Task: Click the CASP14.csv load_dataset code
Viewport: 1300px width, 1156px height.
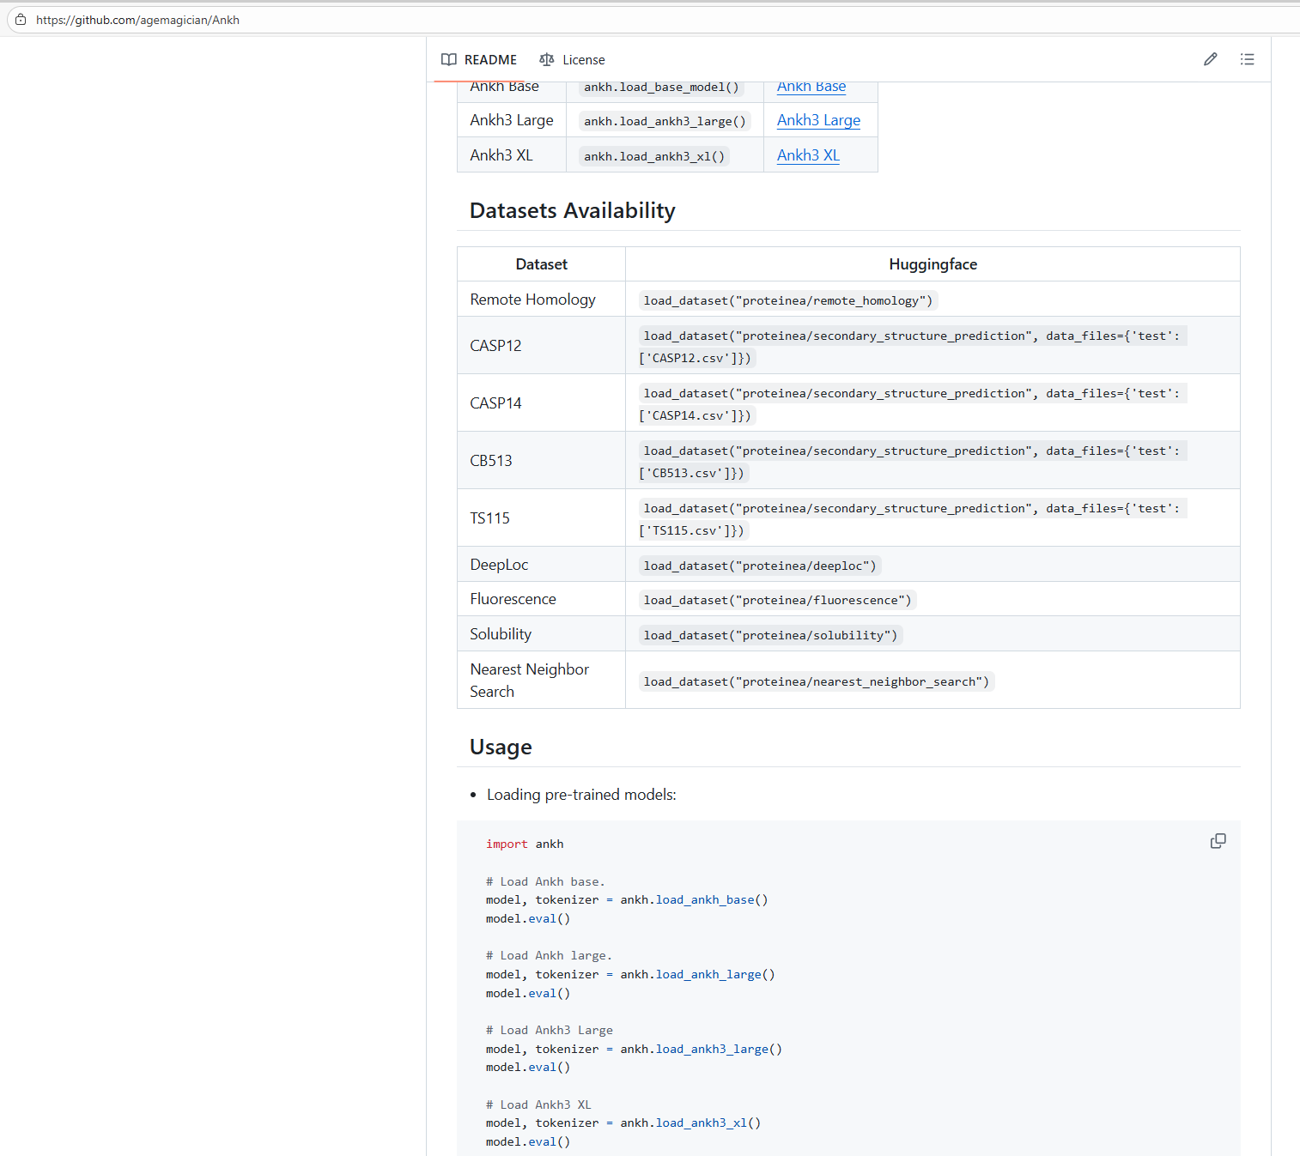Action: pos(912,404)
